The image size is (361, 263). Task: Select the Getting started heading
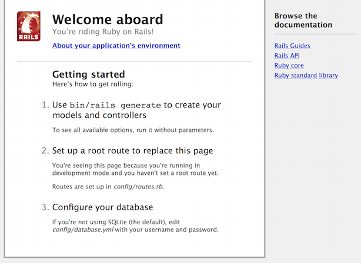(88, 75)
